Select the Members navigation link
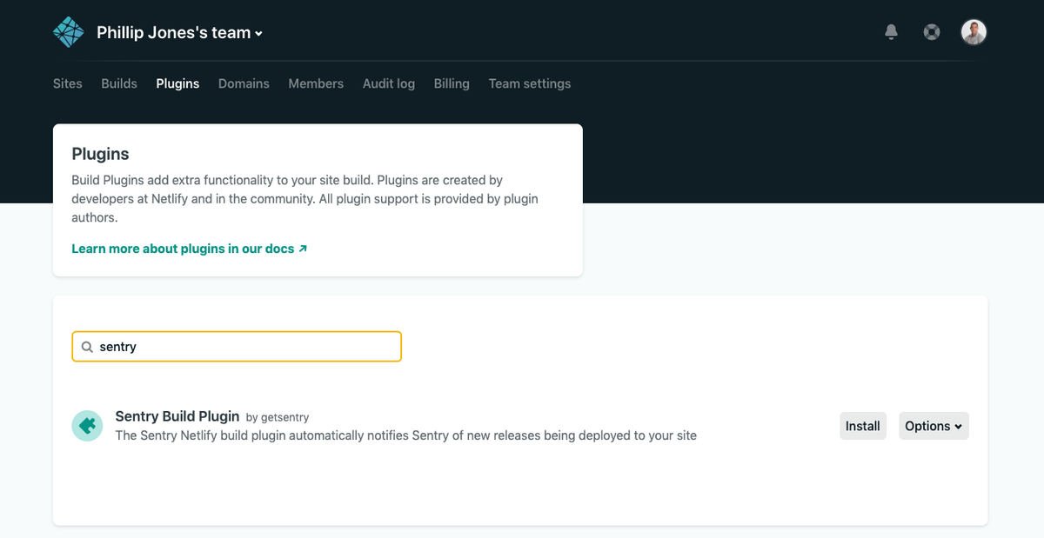 coord(316,83)
